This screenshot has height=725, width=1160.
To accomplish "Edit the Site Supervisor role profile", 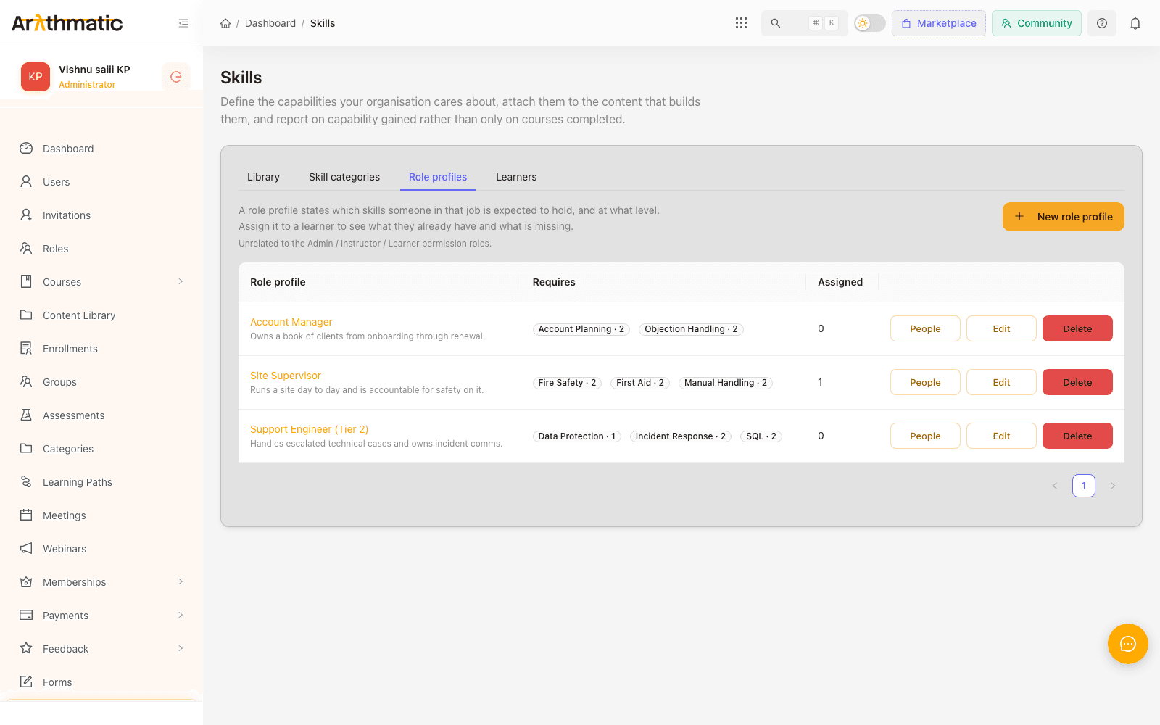I will (1001, 382).
